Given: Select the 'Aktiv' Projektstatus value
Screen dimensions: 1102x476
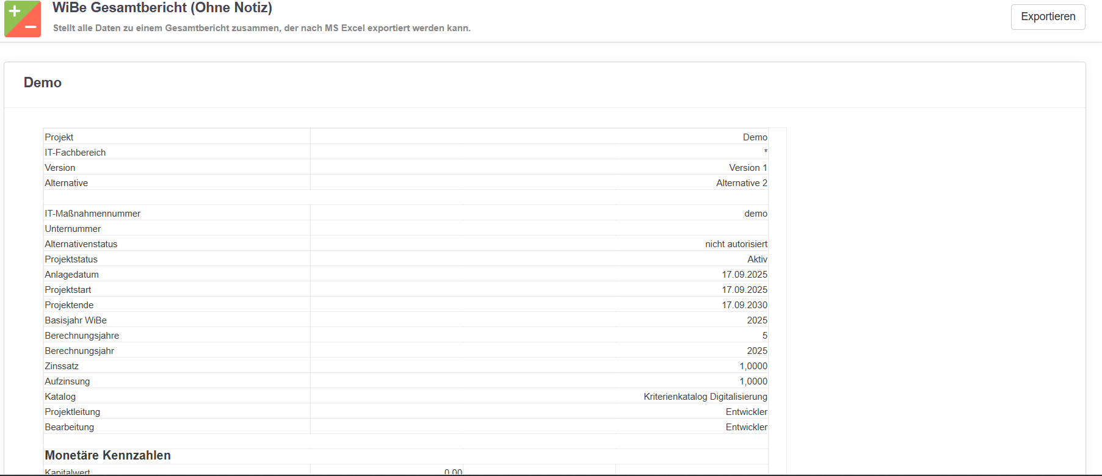Looking at the screenshot, I should click(757, 259).
